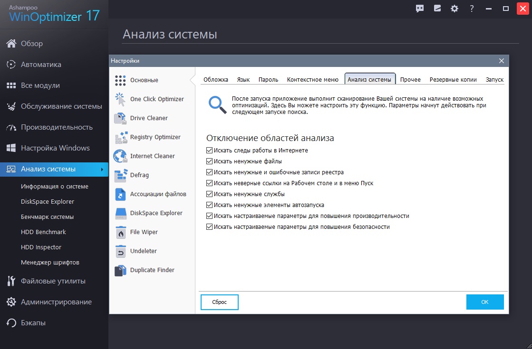Image resolution: width=532 pixels, height=349 pixels.
Task: Click the Defrag settings icon
Action: click(x=121, y=175)
